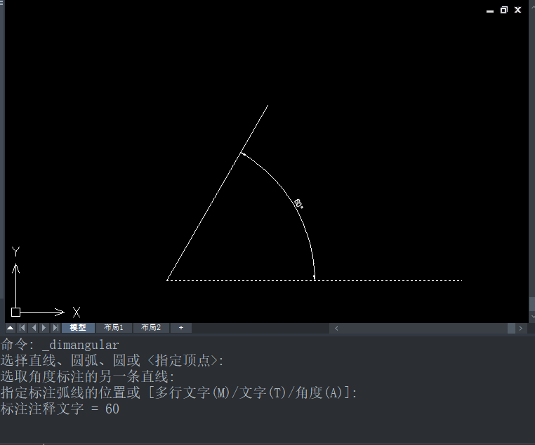
Task: Click the '标注注释文字 = 60' output line
Action: [x=60, y=409]
